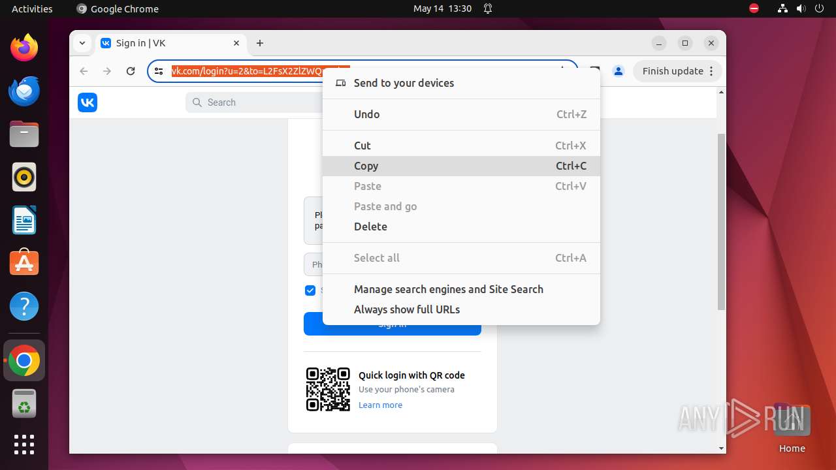Click the selected URL in address bar
836x470 pixels.
260,71
